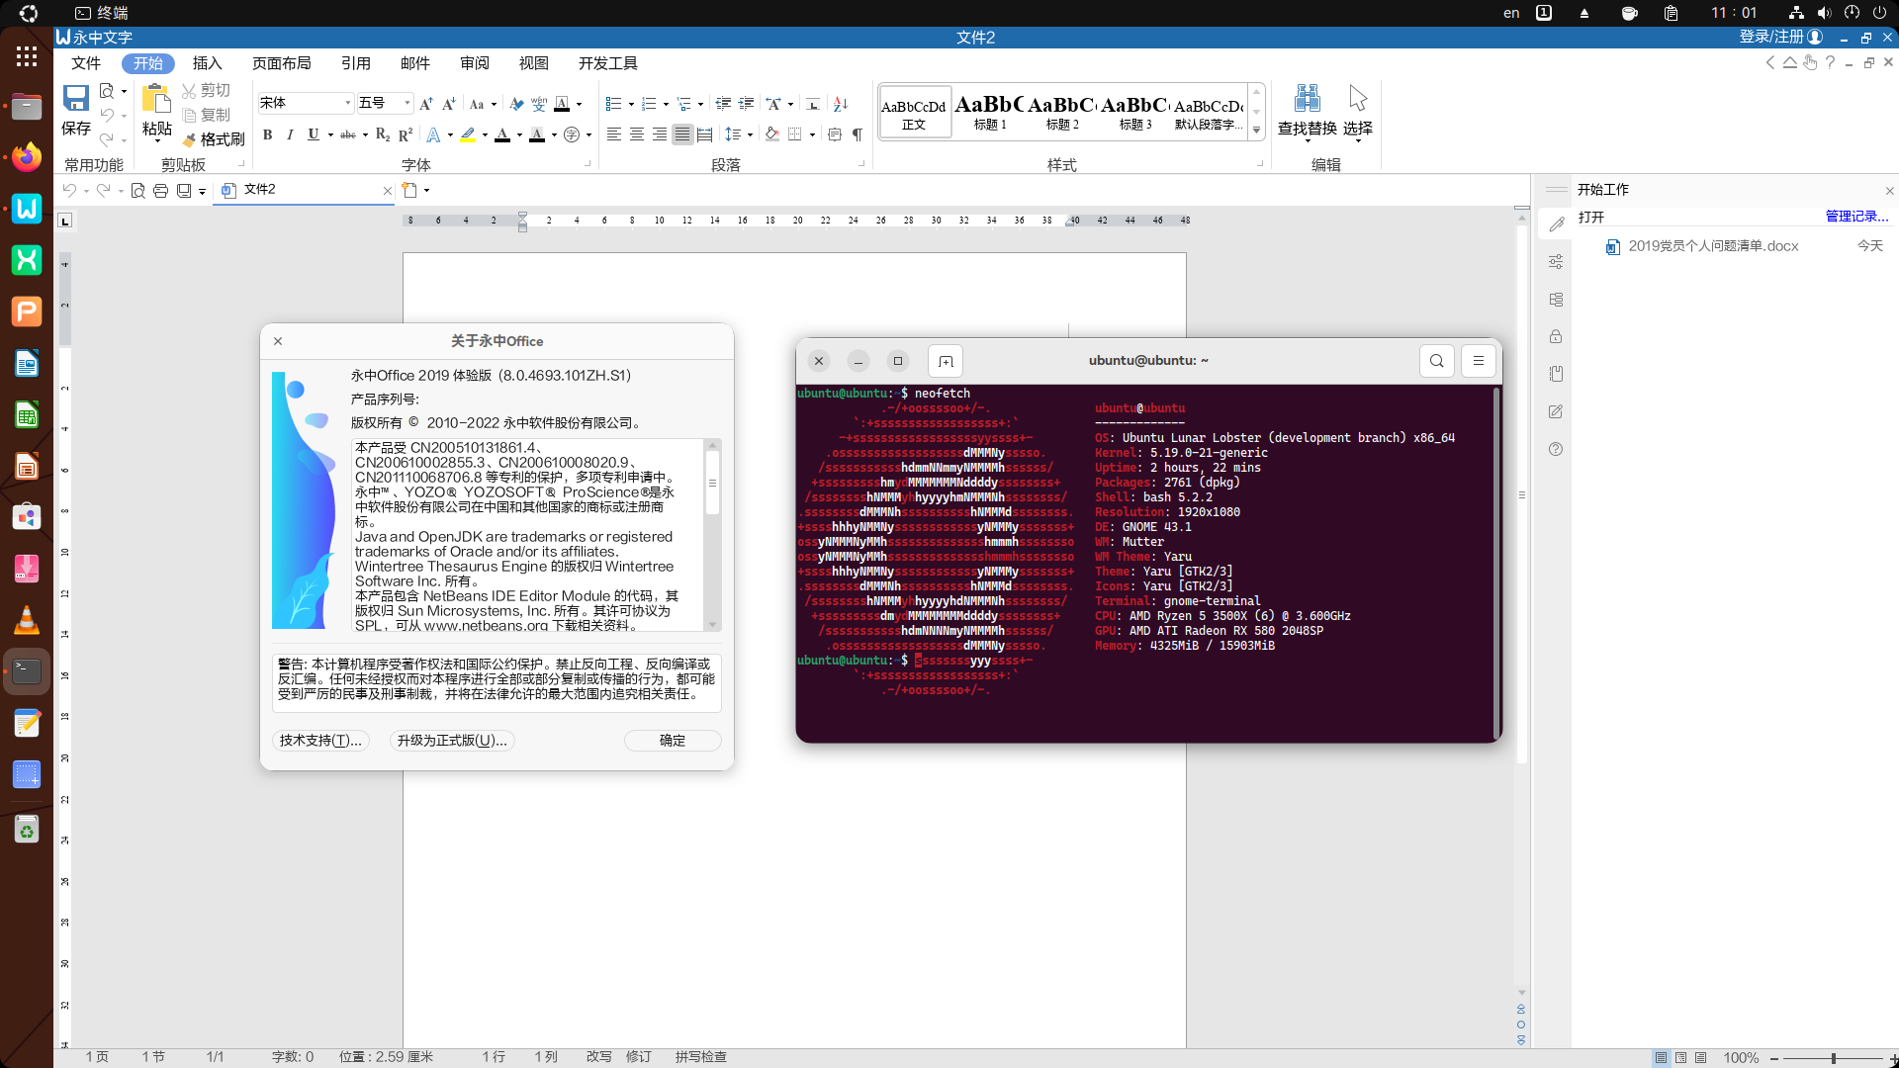1899x1068 pixels.
Task: Toggle Bold formatting button
Action: [x=267, y=134]
